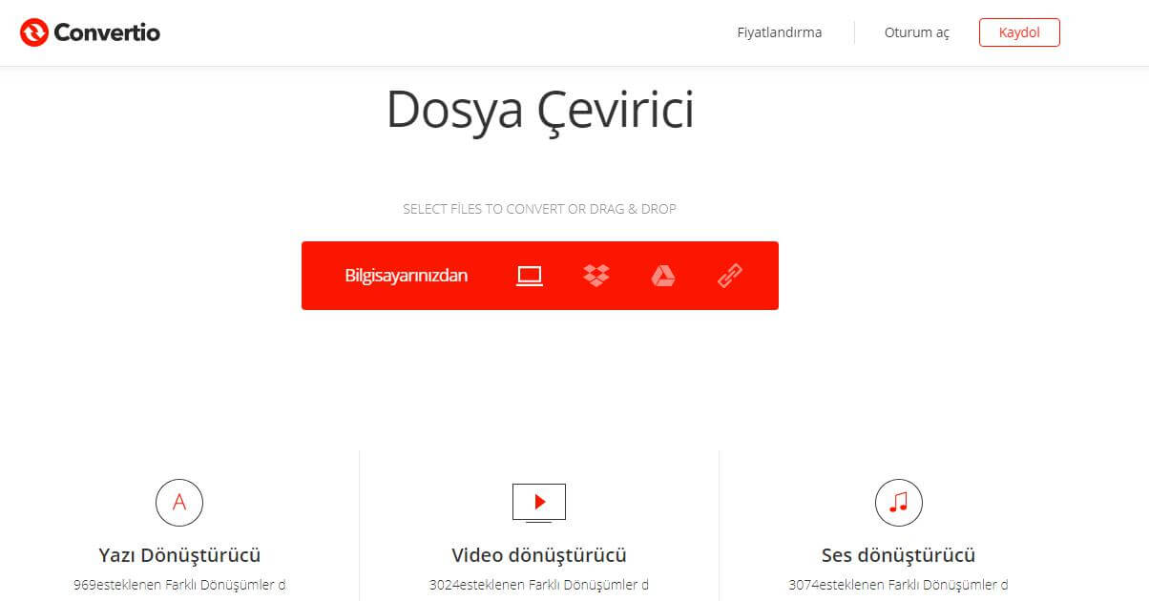1149x601 pixels.
Task: Click the Convertio logo
Action: click(x=90, y=32)
